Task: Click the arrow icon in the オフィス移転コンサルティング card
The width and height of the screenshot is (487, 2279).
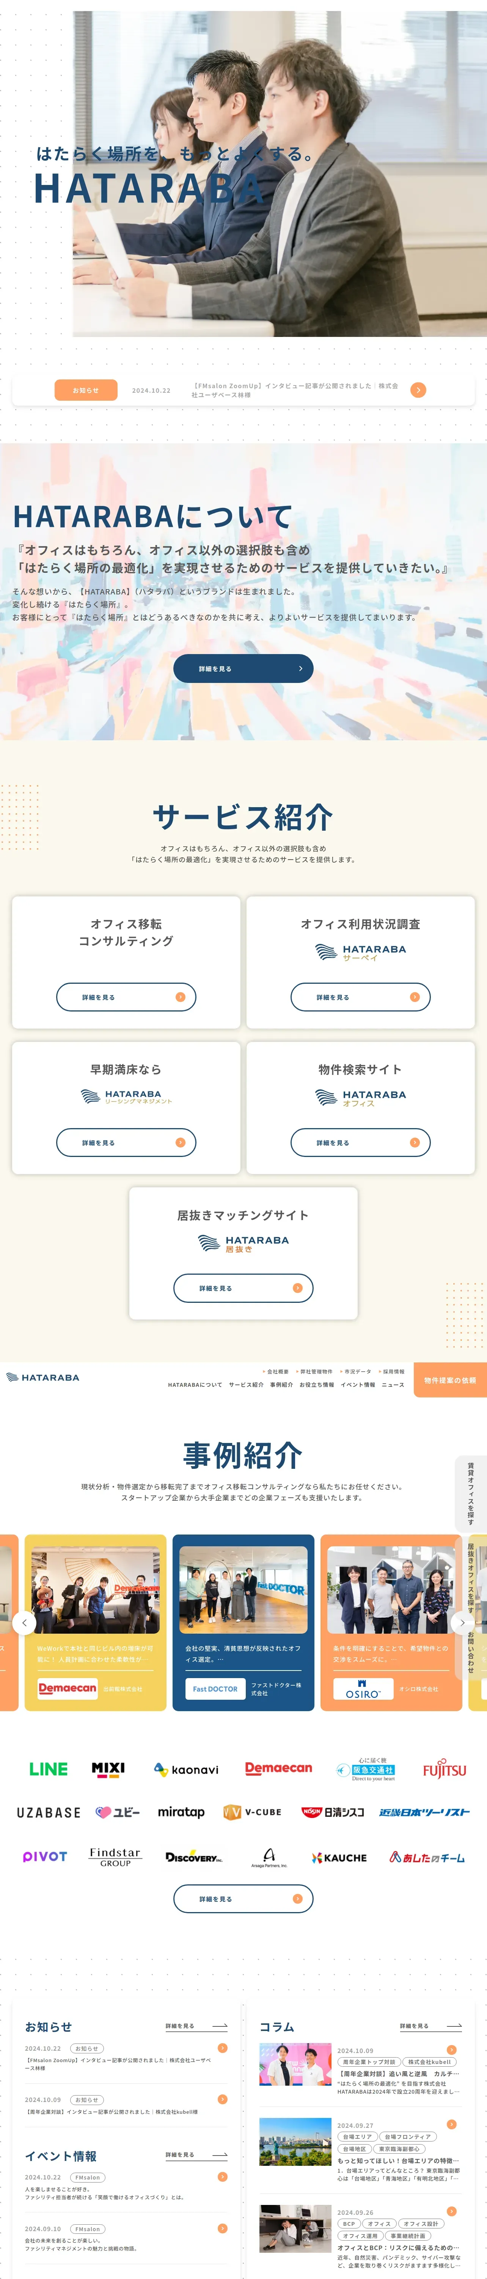Action: [x=180, y=997]
